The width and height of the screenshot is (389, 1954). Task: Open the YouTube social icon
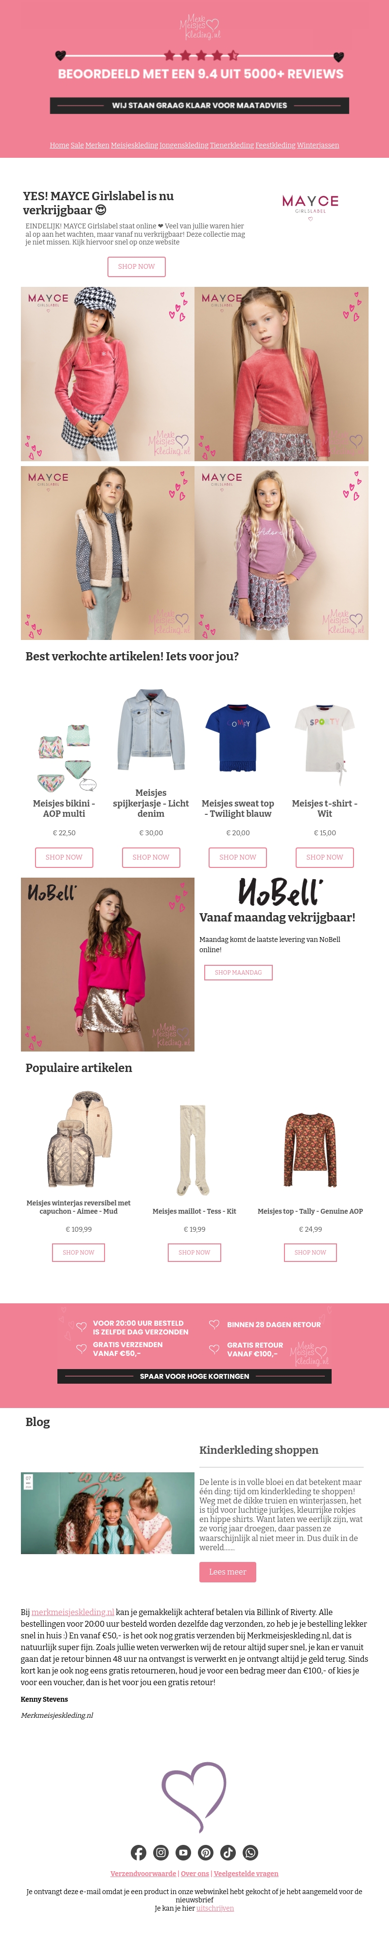point(183,1852)
